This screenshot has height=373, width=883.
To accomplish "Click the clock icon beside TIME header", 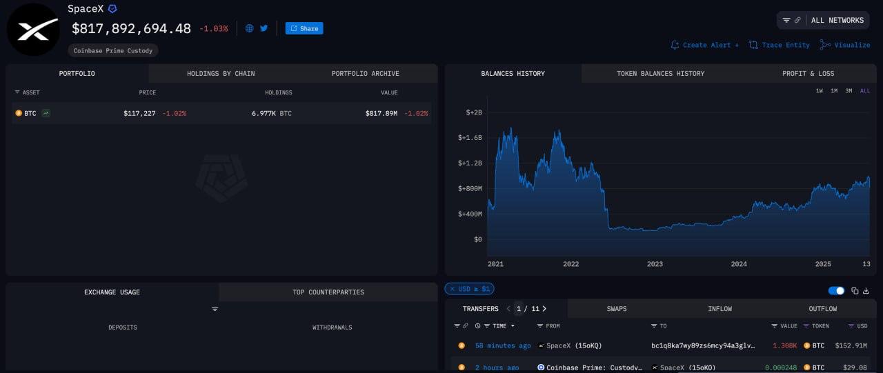I will point(477,326).
